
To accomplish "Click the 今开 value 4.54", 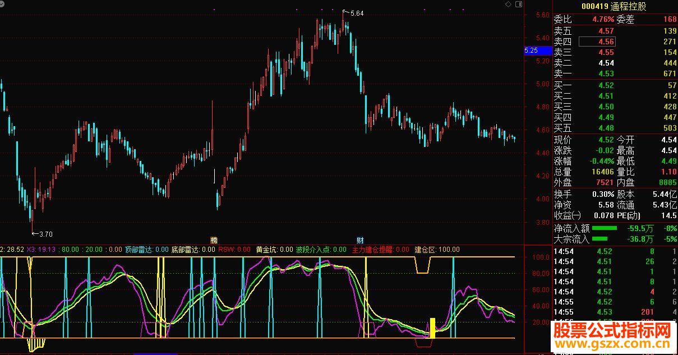I will [669, 140].
